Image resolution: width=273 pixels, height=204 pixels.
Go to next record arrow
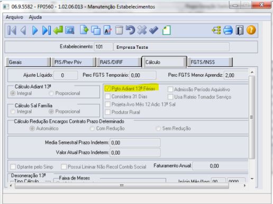coord(35,30)
